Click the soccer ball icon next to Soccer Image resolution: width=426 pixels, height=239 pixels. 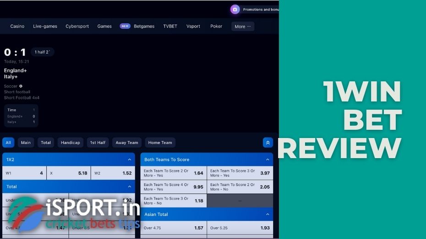pyautogui.click(x=21, y=86)
